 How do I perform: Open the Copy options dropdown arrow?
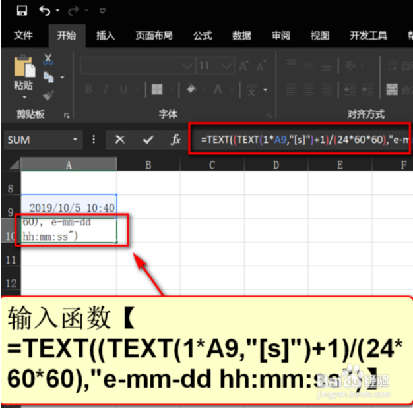pos(62,77)
